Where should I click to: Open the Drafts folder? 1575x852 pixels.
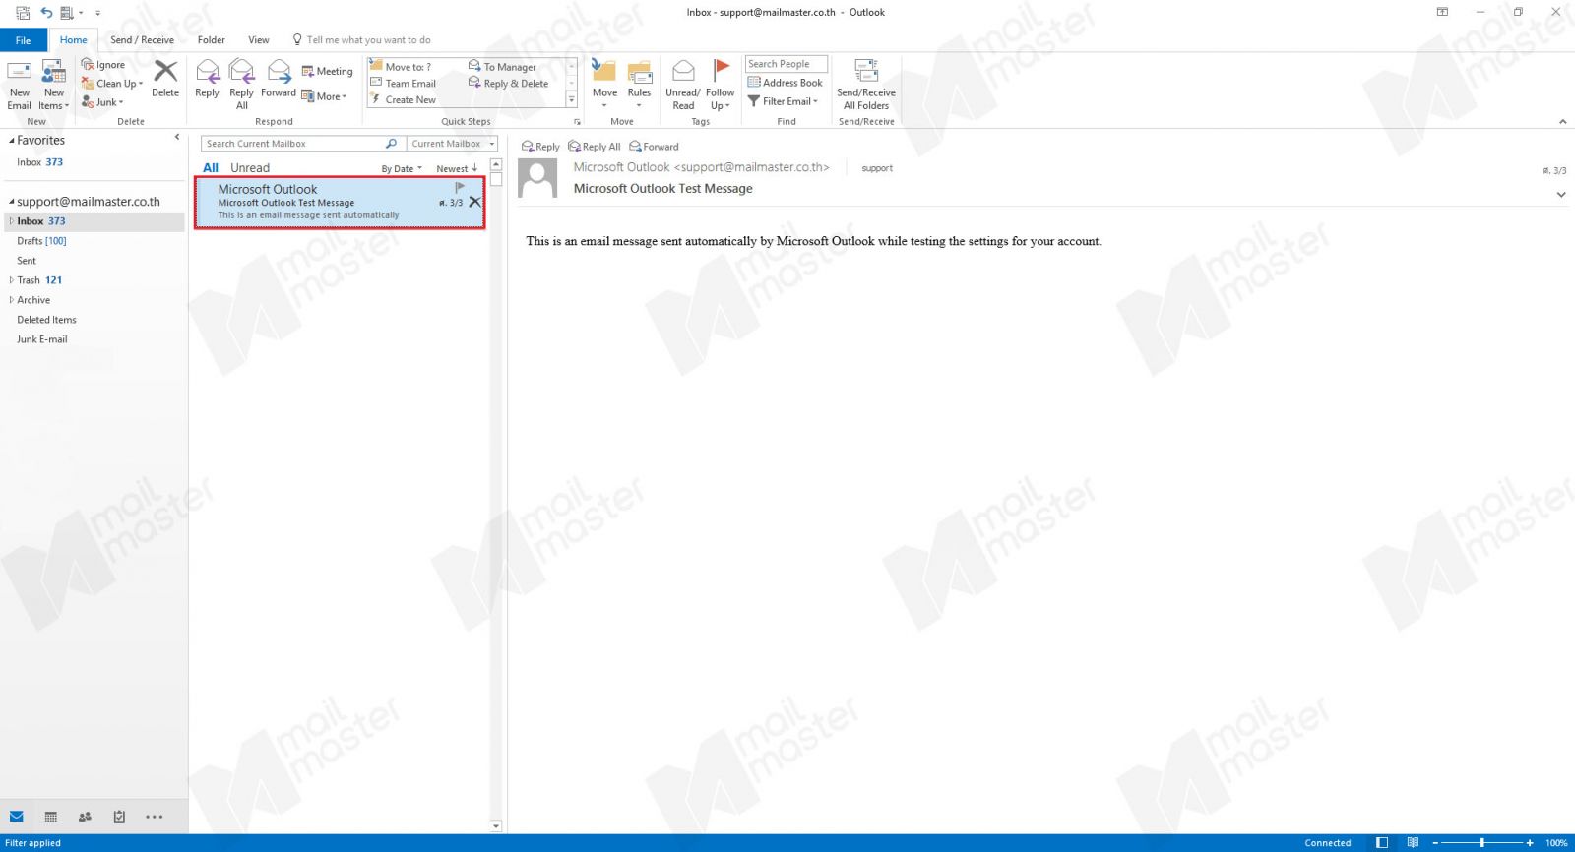(x=41, y=241)
